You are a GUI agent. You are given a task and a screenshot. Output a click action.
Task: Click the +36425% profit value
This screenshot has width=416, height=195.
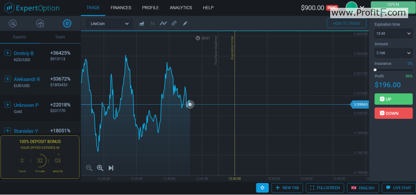pyautogui.click(x=60, y=53)
